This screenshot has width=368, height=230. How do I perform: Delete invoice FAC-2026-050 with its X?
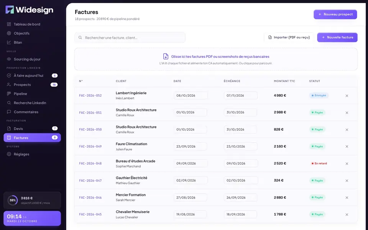tap(347, 130)
